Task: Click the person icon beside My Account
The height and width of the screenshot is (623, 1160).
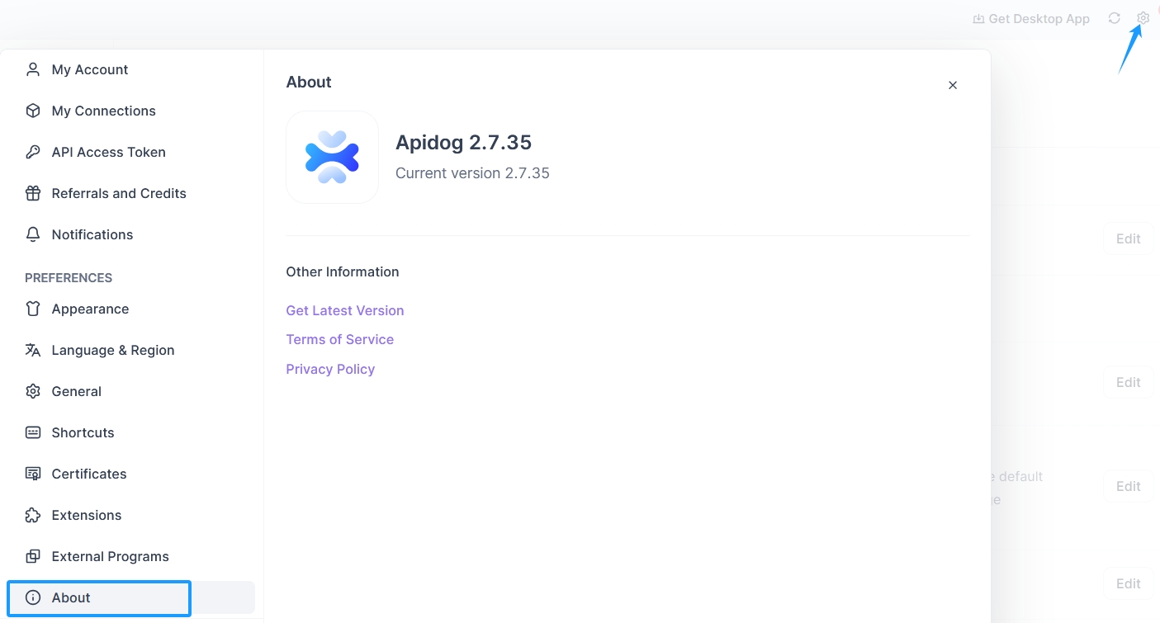Action: tap(33, 69)
